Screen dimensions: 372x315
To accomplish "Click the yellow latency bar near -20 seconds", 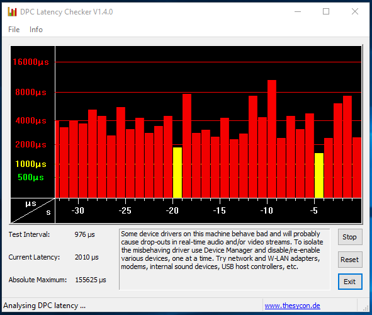I will (178, 173).
